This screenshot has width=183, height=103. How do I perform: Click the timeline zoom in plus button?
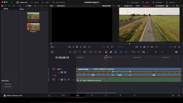pyautogui.click(x=162, y=52)
